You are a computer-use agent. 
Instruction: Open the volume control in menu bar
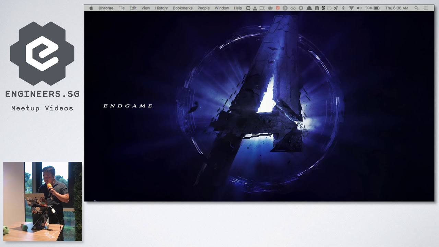click(359, 8)
